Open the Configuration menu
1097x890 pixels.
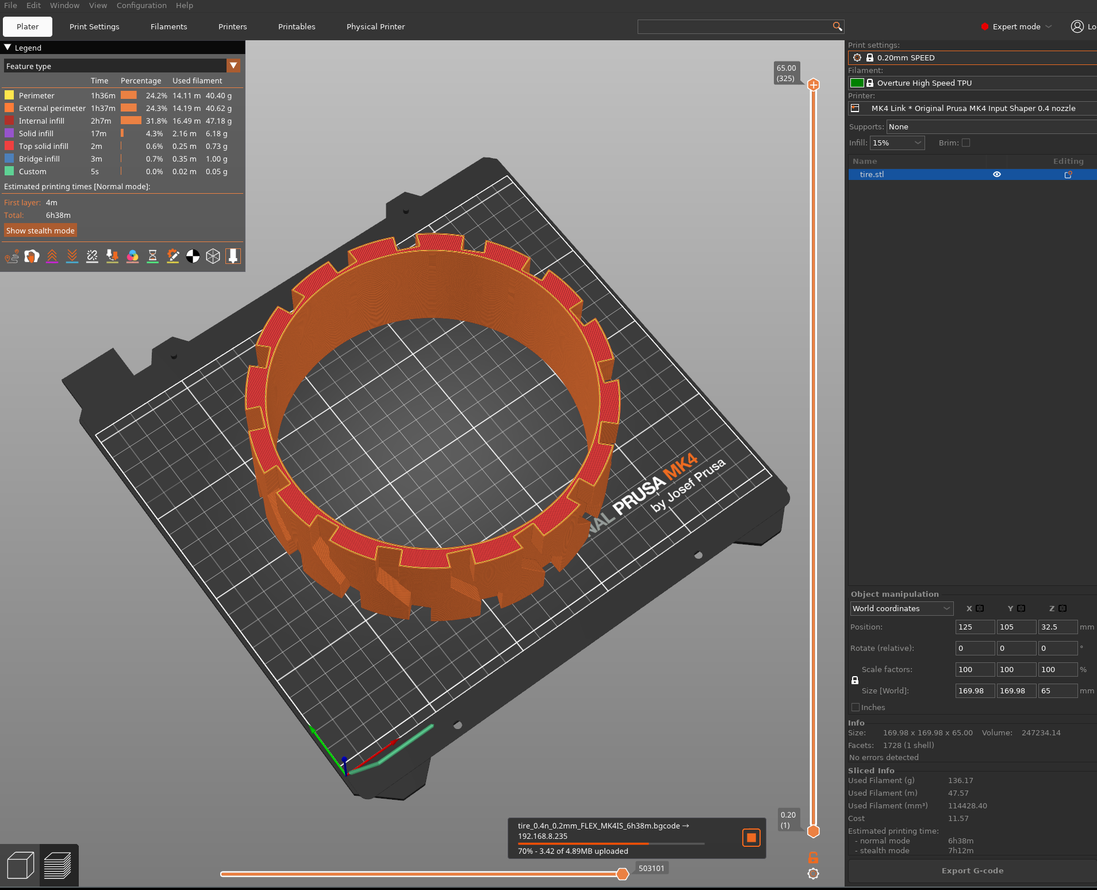141,5
